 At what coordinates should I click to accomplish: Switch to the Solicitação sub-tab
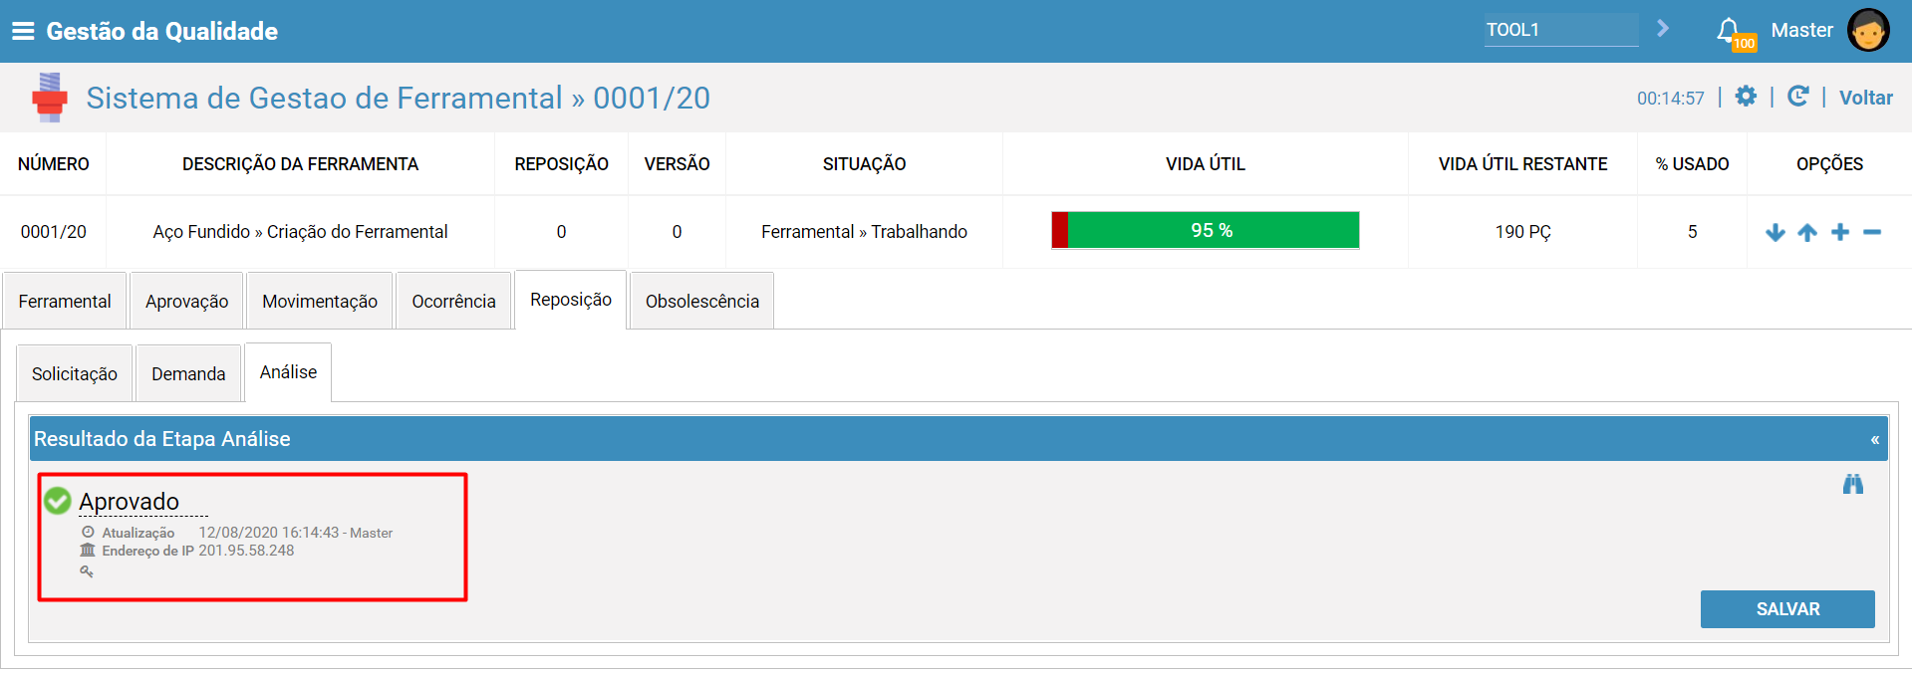coord(75,373)
